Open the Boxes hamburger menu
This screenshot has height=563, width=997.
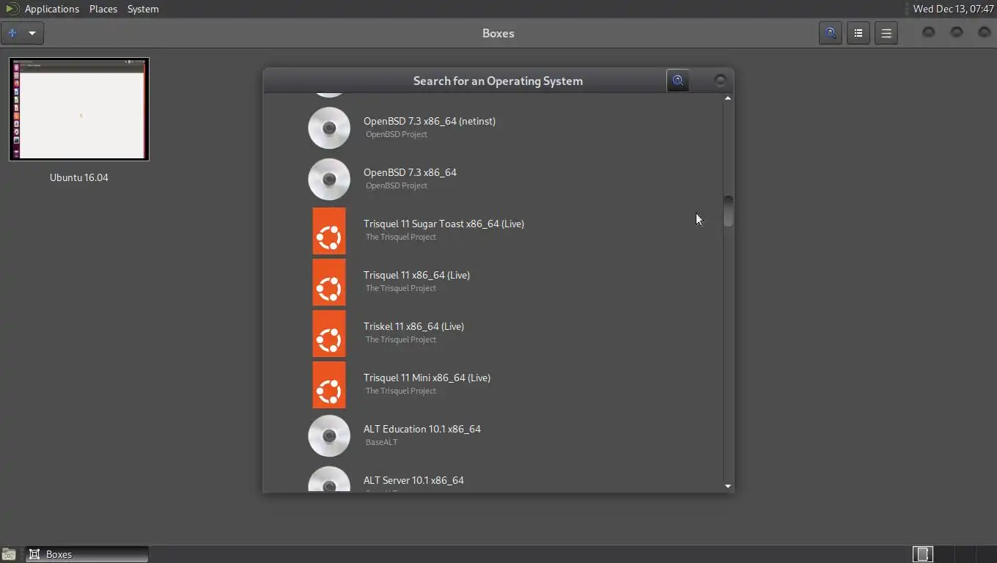[x=886, y=33]
